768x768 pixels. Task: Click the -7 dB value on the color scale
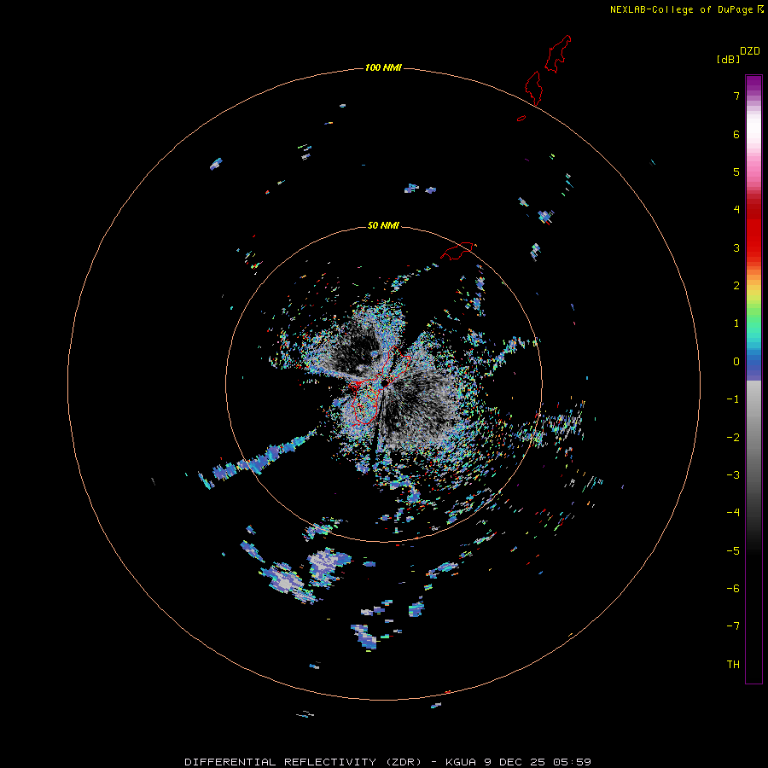pyautogui.click(x=733, y=626)
